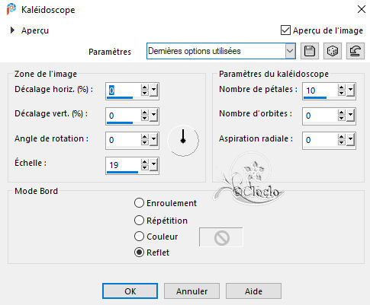Save the preset with floppy disk icon

(310, 51)
